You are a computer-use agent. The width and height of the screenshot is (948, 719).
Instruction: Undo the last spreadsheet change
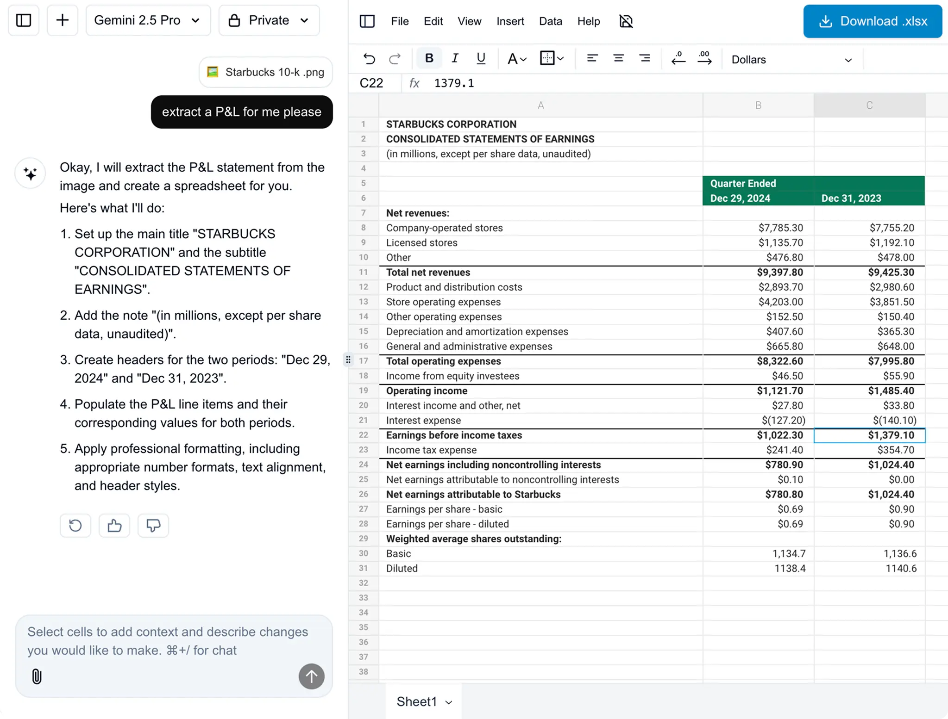pyautogui.click(x=369, y=59)
